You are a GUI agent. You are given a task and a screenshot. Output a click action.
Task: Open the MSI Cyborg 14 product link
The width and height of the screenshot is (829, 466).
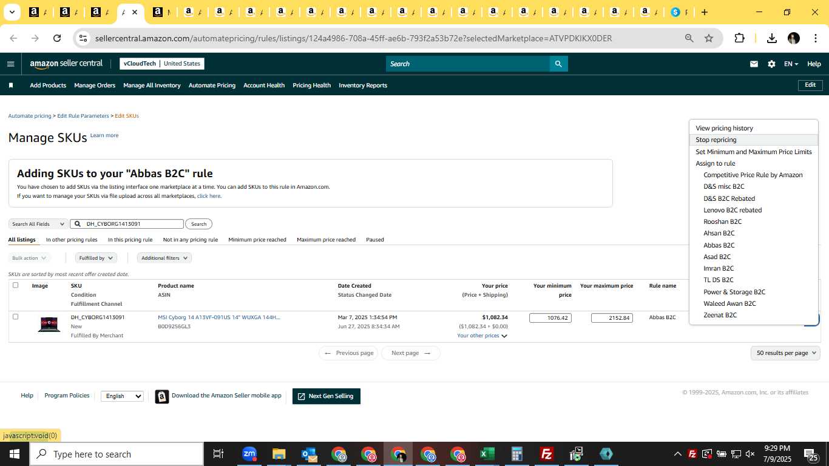click(x=219, y=317)
